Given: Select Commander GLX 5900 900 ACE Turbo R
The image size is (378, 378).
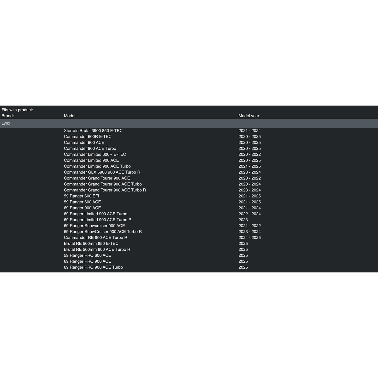Looking at the screenshot, I should (x=102, y=172).
